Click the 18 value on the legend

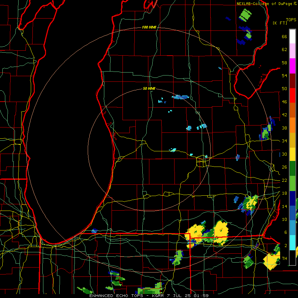pos(284,193)
